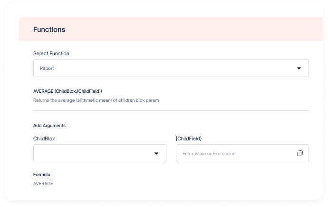
Task: Click the Functions panel heading
Action: [x=49, y=30]
